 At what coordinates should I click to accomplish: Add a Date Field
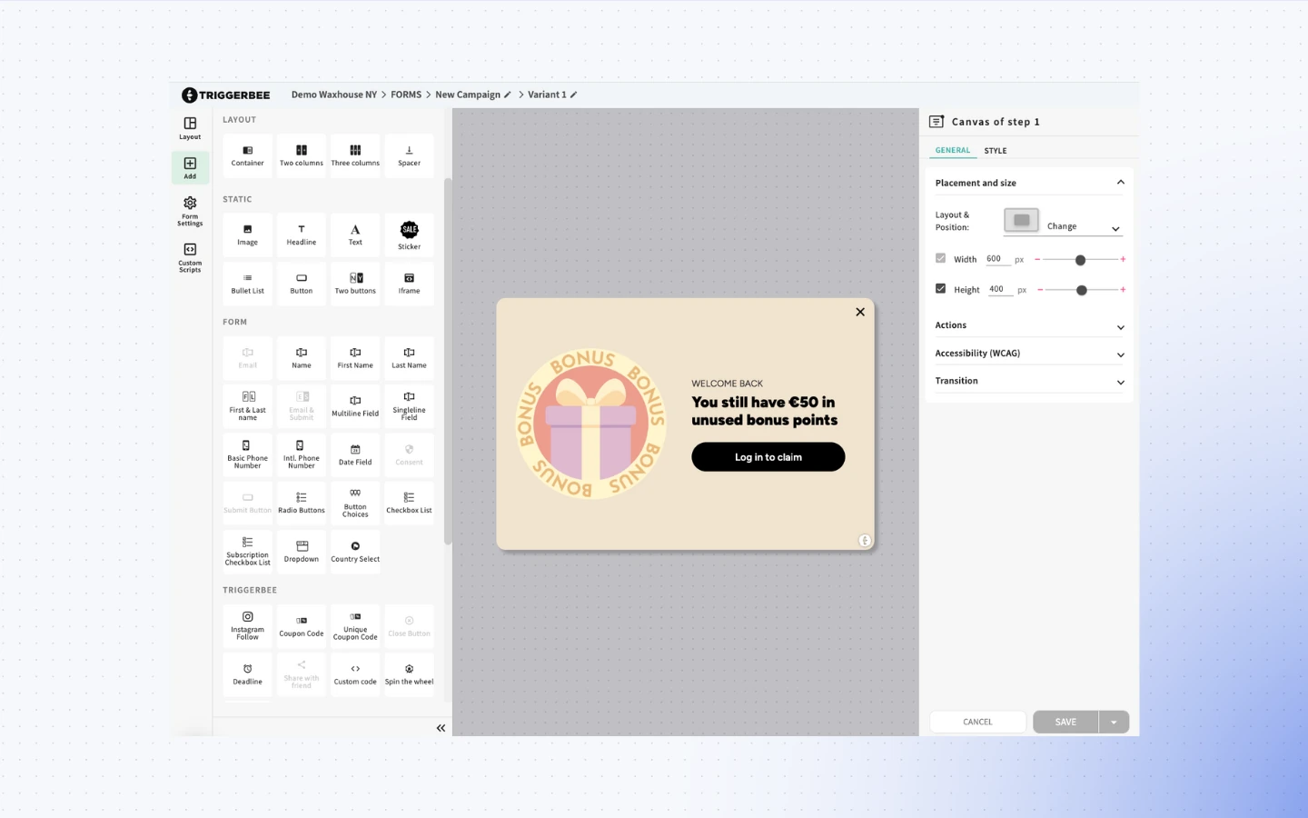click(x=355, y=455)
